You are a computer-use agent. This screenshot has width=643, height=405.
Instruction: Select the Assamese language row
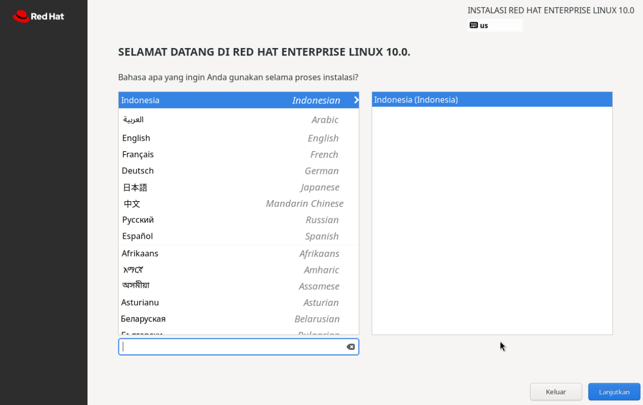coord(239,286)
